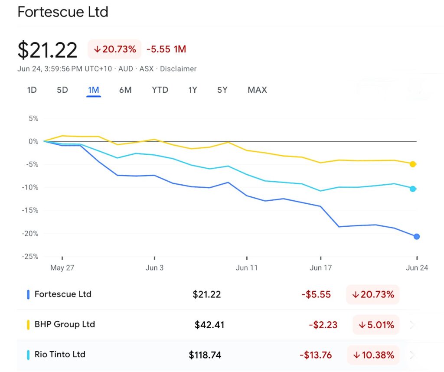Click the blue Fortescue color bar in legend
This screenshot has width=444, height=372.
(x=28, y=294)
